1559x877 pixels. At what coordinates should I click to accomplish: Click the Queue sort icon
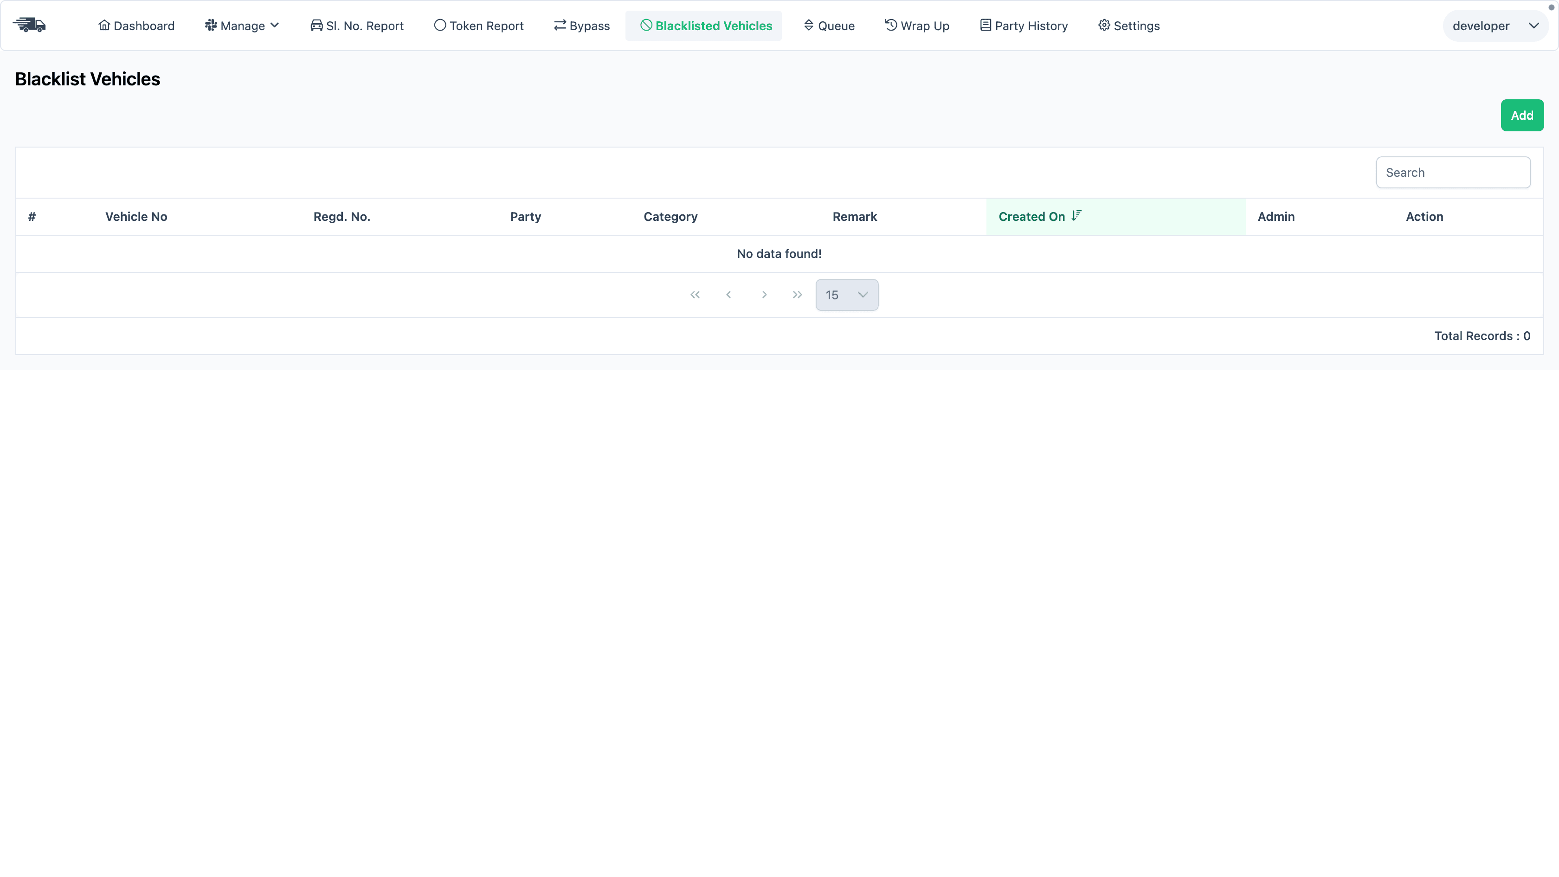click(809, 26)
